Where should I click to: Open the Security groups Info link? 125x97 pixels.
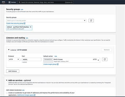click(22, 9)
